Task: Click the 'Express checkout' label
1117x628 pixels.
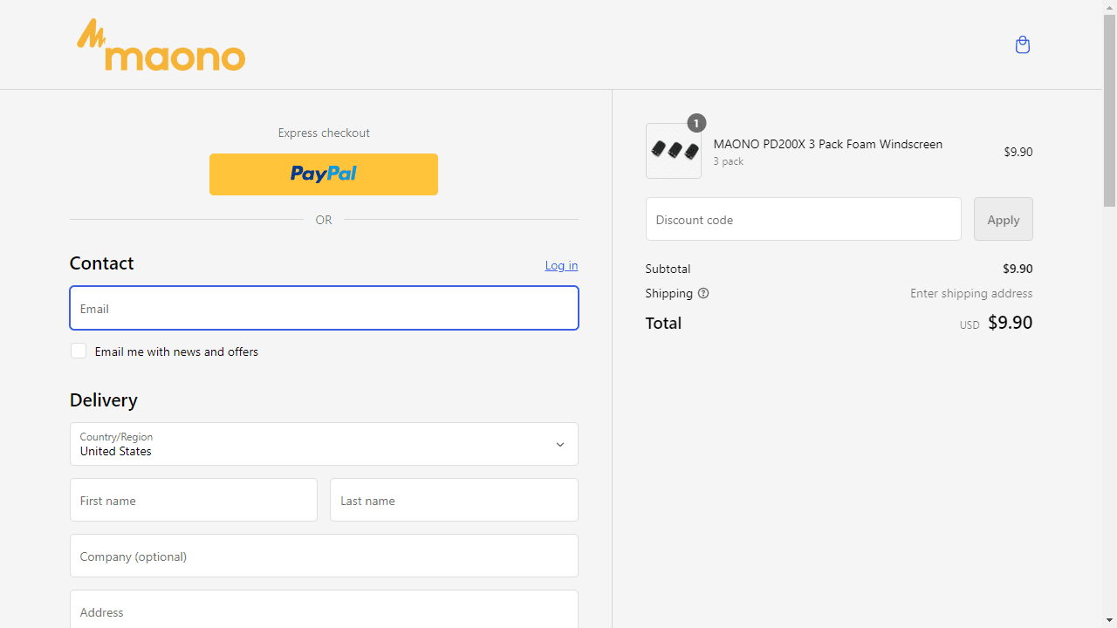Action: (324, 133)
